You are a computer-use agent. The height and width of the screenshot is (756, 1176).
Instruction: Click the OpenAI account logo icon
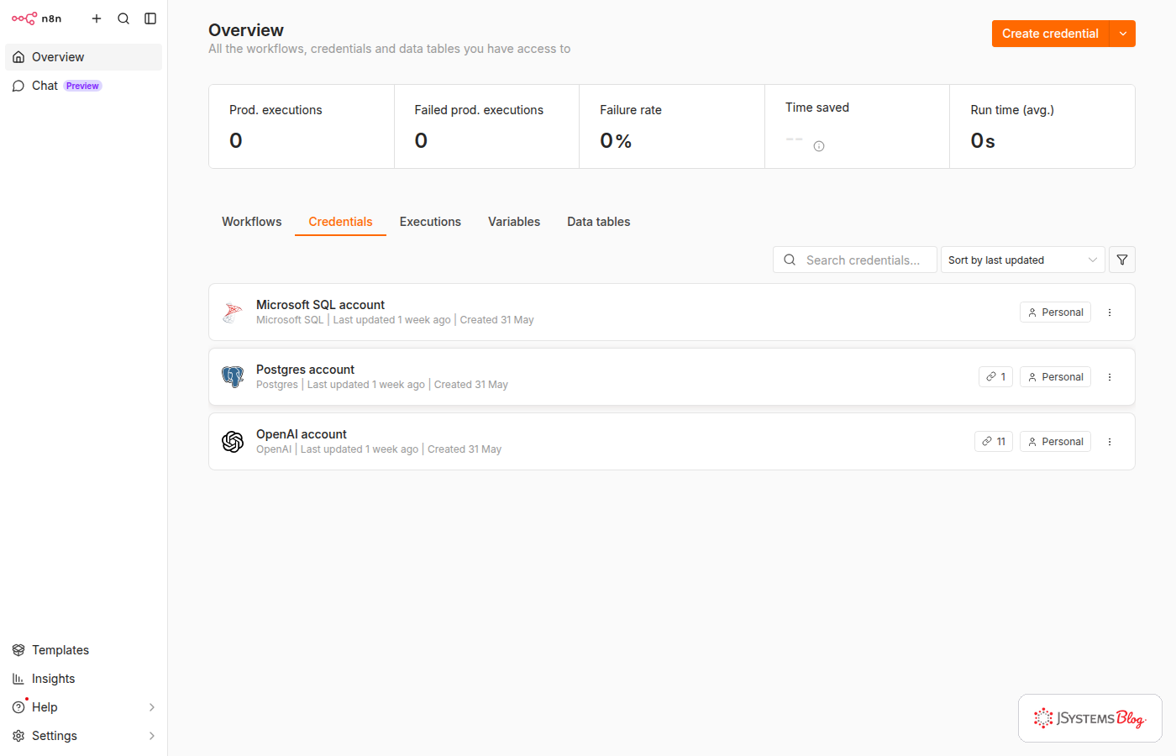point(233,441)
